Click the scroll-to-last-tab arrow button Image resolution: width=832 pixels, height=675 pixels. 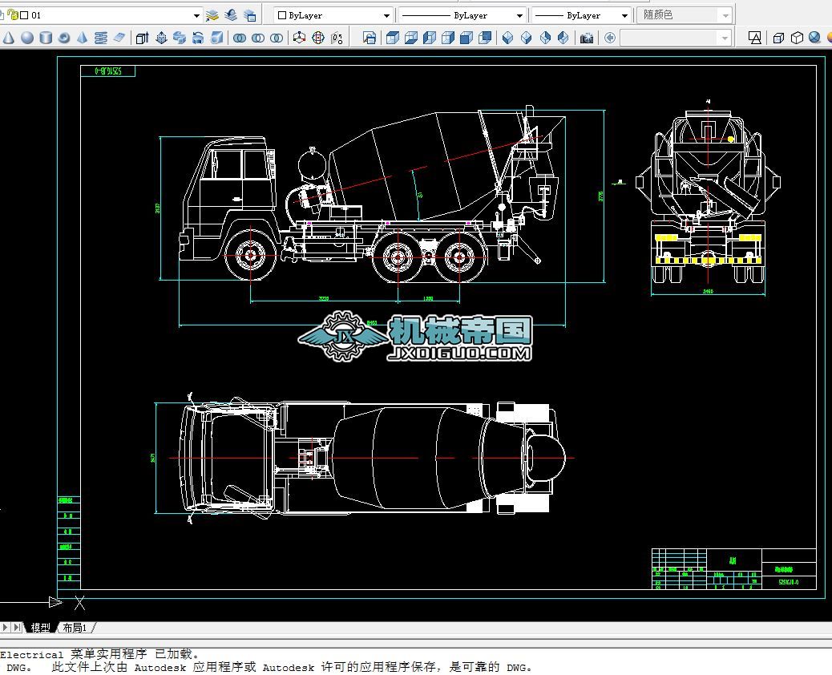[x=18, y=628]
